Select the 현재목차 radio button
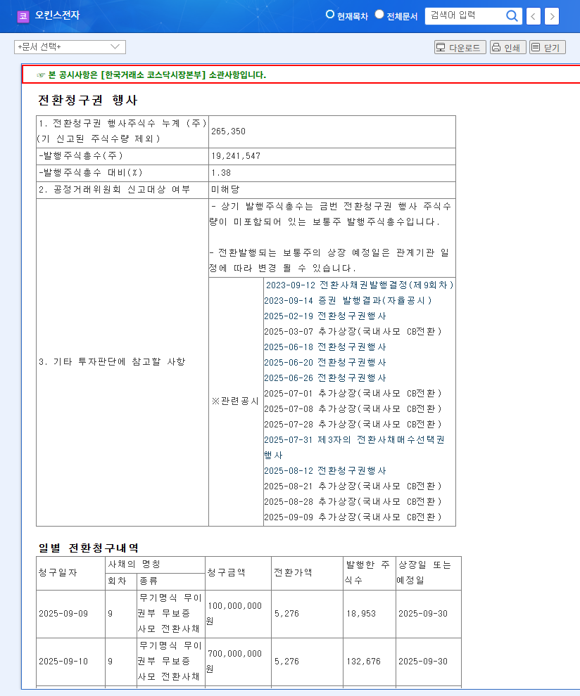 pyautogui.click(x=330, y=14)
